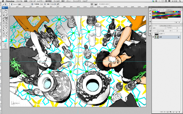Open the layer fill arrow
183x114 pixels.
[177, 31]
